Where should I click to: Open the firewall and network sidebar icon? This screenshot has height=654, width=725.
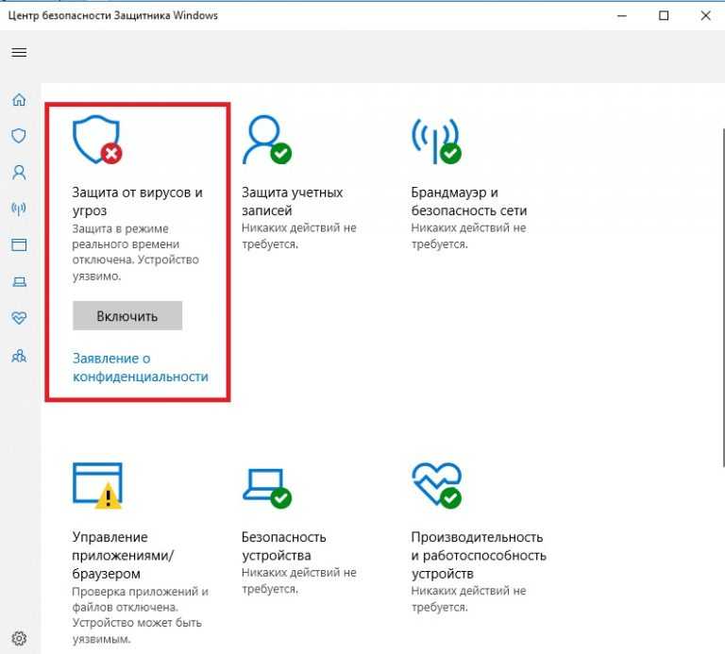pos(19,209)
